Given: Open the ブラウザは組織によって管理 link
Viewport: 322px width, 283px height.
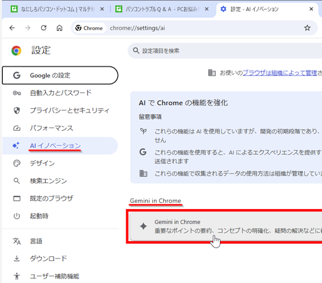Looking at the screenshot, I should click(280, 73).
